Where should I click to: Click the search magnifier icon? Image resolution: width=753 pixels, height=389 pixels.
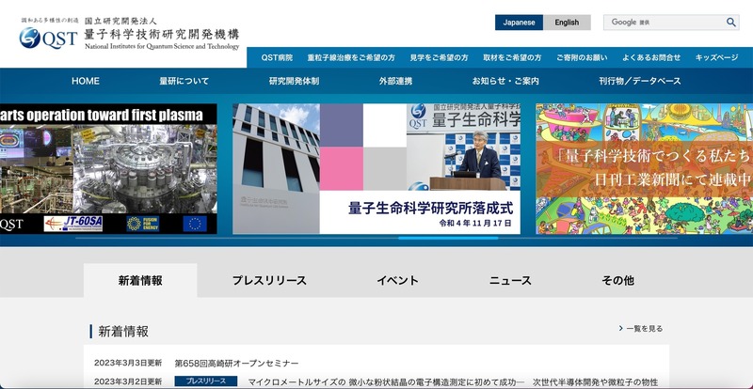pos(731,23)
